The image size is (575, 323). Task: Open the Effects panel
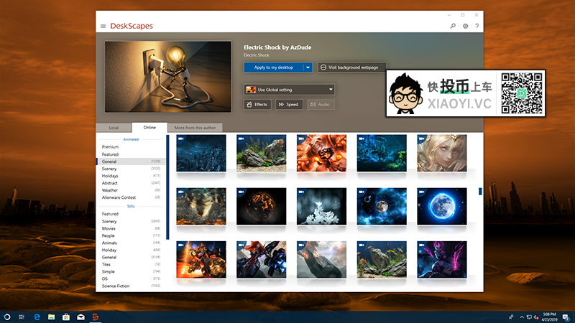(257, 105)
